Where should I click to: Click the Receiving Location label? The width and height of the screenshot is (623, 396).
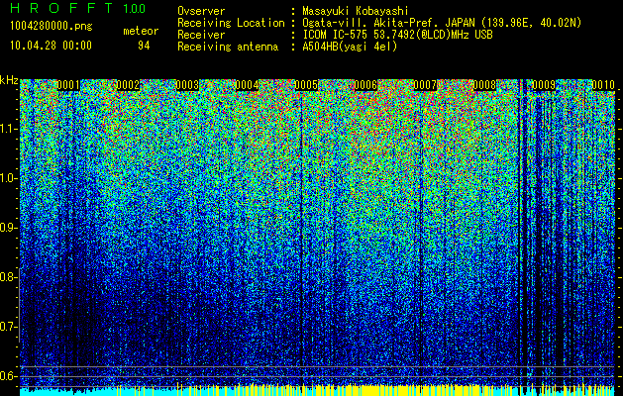tap(231, 23)
